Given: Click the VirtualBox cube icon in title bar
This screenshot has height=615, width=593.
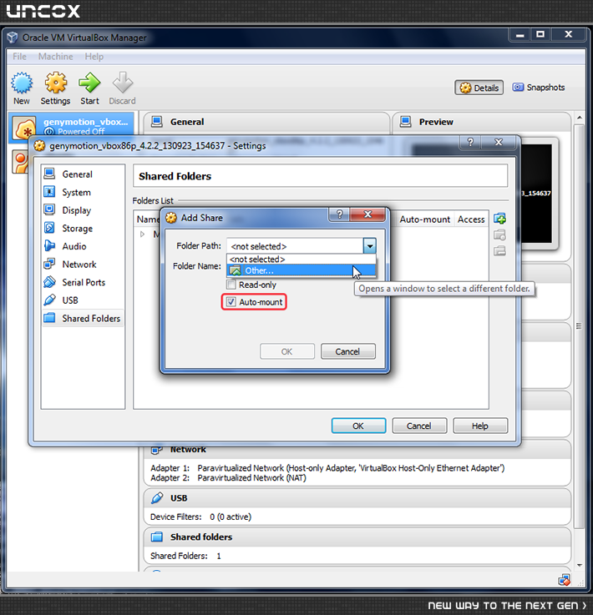Looking at the screenshot, I should 13,38.
